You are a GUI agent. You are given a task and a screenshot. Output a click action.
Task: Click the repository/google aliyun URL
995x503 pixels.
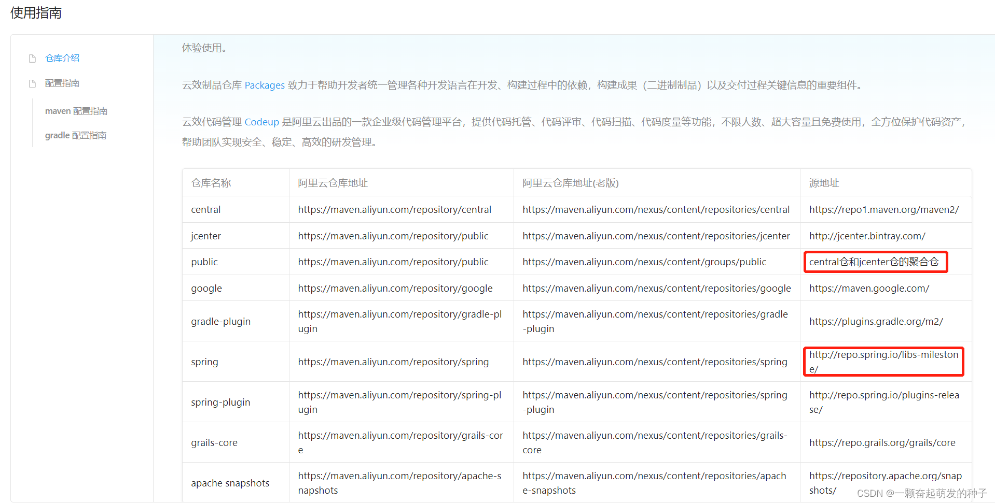[395, 288]
